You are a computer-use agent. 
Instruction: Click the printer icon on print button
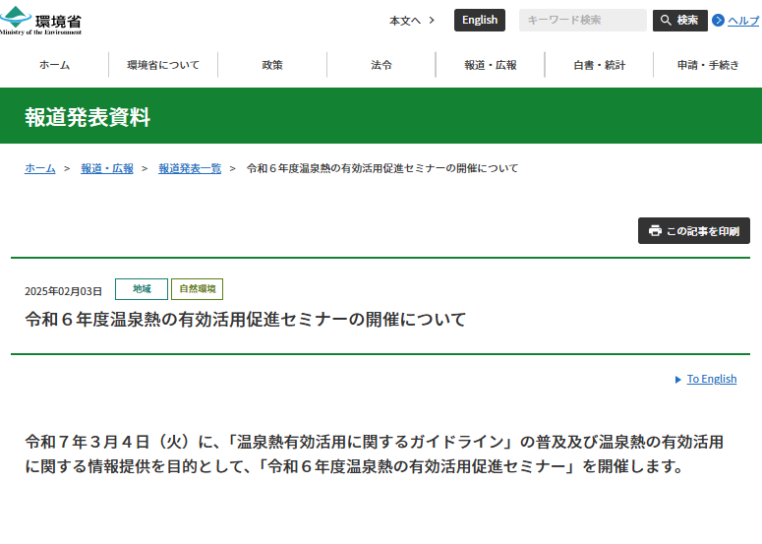pos(655,230)
